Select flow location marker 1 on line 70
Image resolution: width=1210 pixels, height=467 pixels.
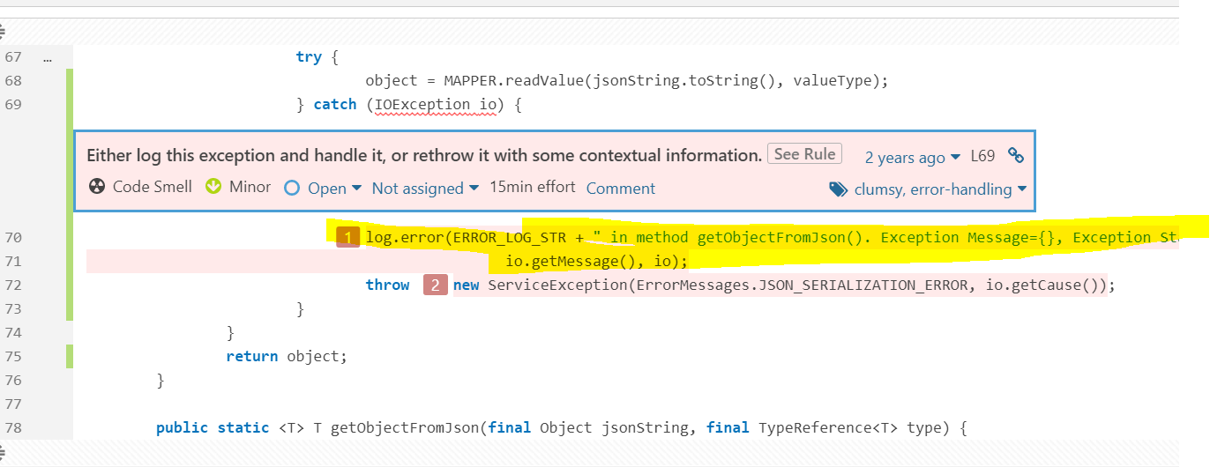[348, 237]
